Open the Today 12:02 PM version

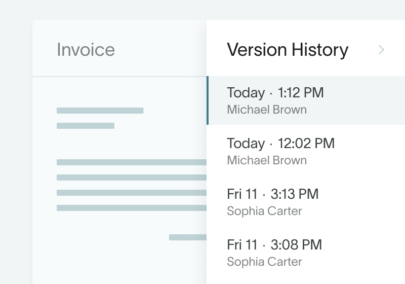tap(280, 144)
